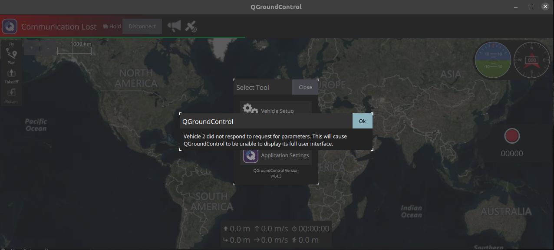Zoom in the map with plus button

click(31, 48)
